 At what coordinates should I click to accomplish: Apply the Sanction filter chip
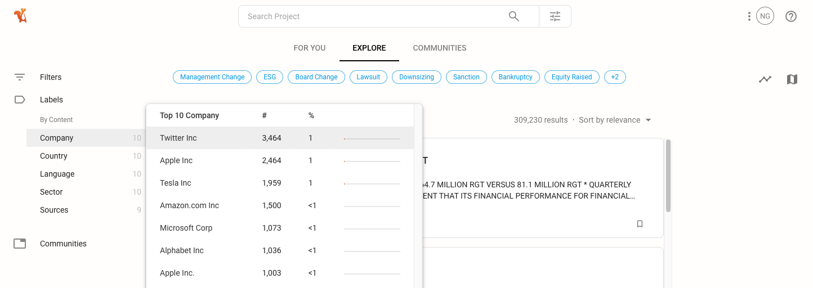click(x=466, y=77)
